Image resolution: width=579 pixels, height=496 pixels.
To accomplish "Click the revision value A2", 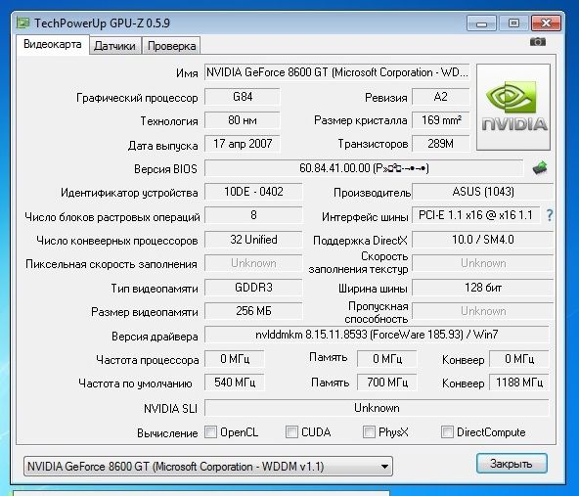I will coord(440,97).
